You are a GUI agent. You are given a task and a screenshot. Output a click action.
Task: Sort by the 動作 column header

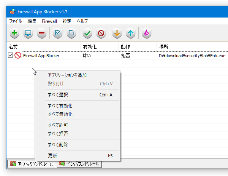point(138,46)
